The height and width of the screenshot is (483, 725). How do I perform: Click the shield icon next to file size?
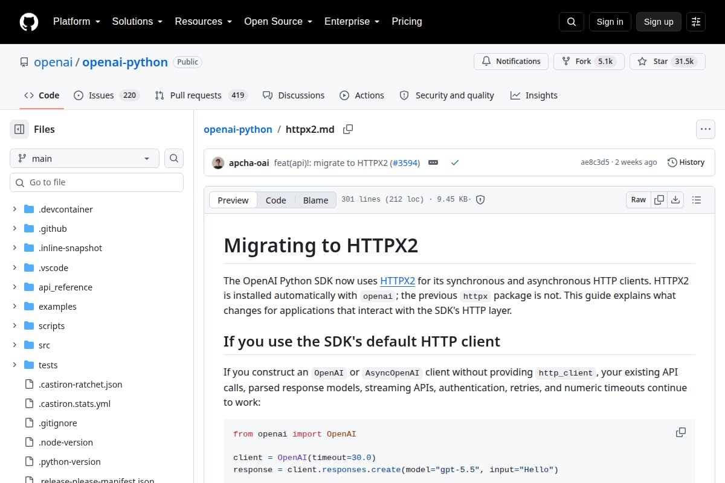click(x=480, y=200)
